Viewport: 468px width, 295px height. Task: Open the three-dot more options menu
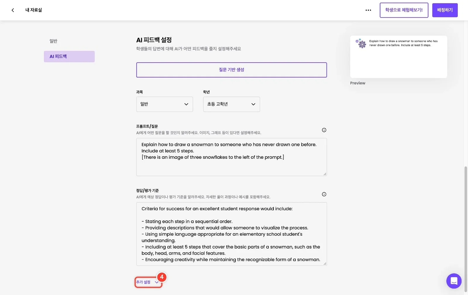tap(368, 10)
